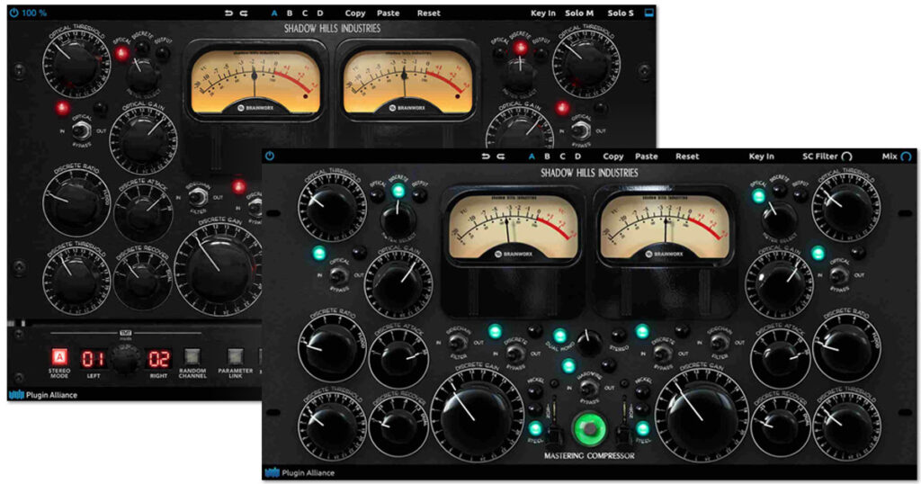
Task: Toggle Sidechain Filter switch in back window
Action: pyautogui.click(x=199, y=197)
